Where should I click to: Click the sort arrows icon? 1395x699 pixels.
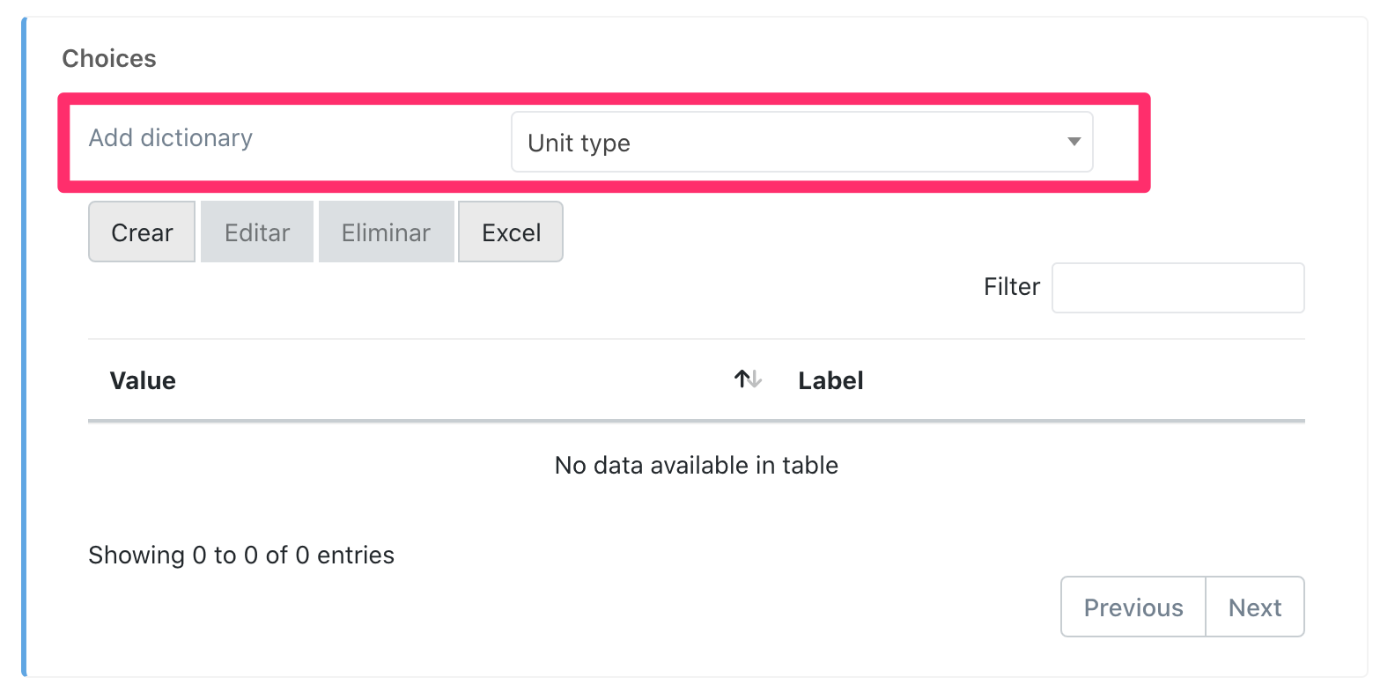[748, 379]
